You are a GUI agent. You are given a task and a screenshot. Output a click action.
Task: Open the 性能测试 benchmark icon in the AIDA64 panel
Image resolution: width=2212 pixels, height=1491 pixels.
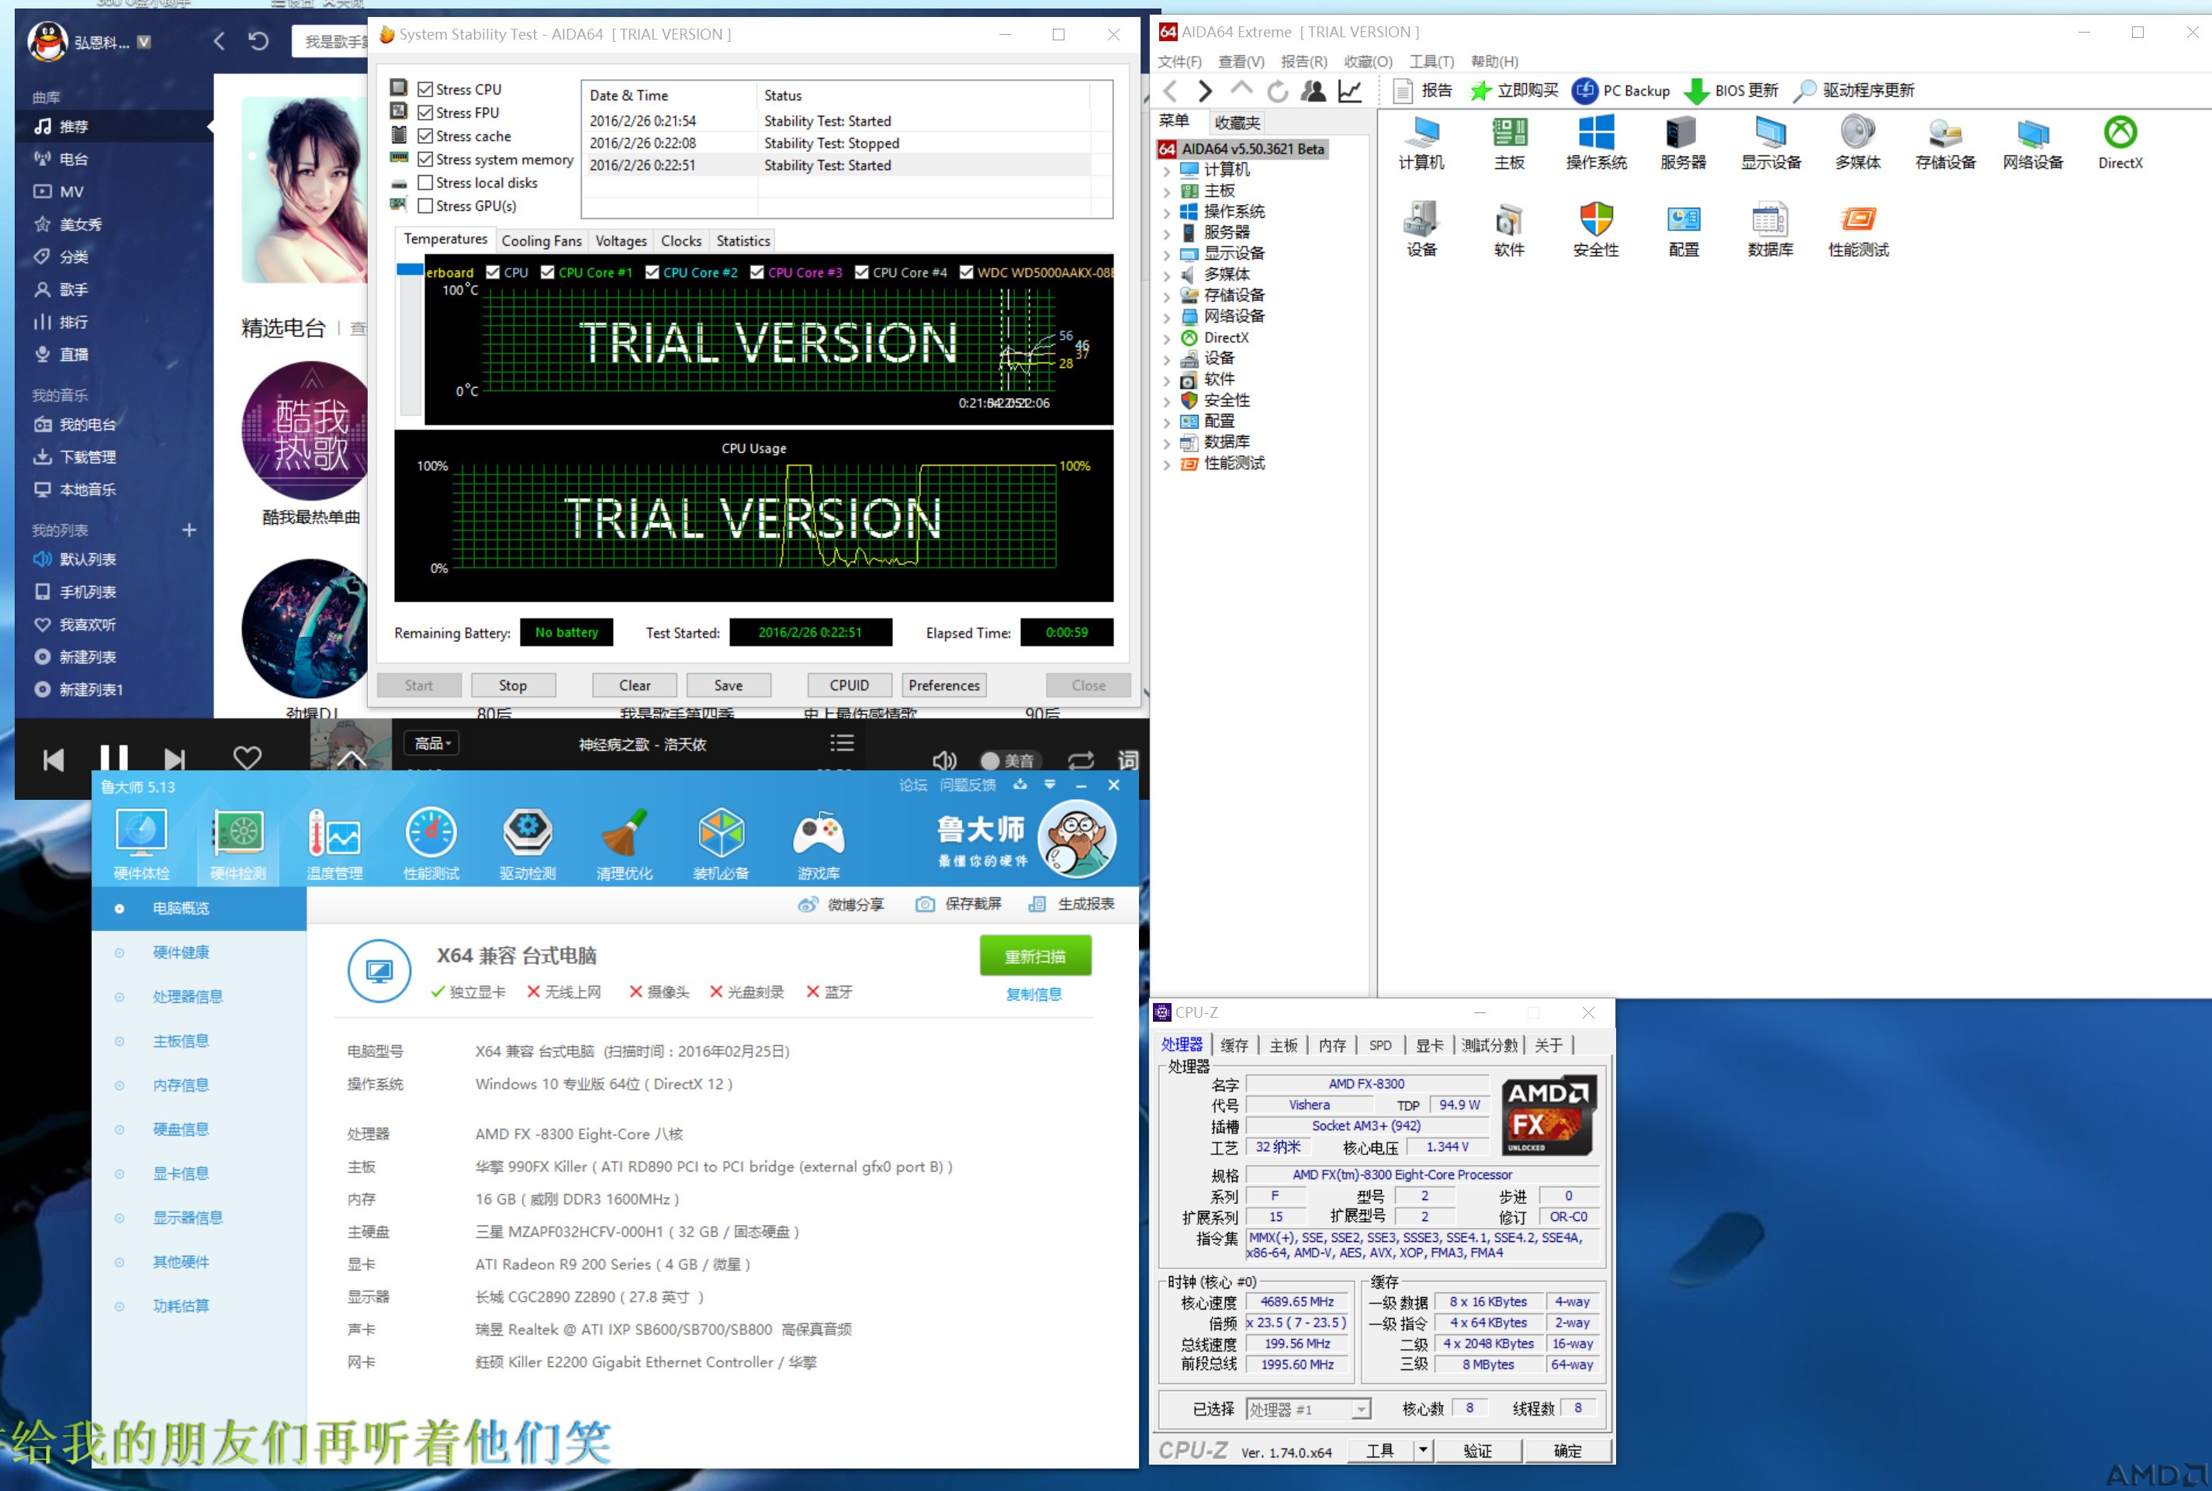[1857, 230]
